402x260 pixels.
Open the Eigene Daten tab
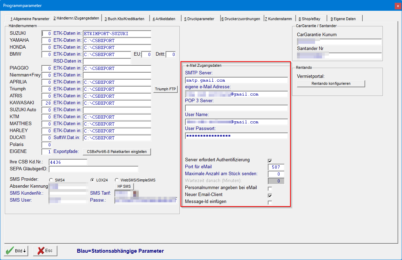coord(343,19)
